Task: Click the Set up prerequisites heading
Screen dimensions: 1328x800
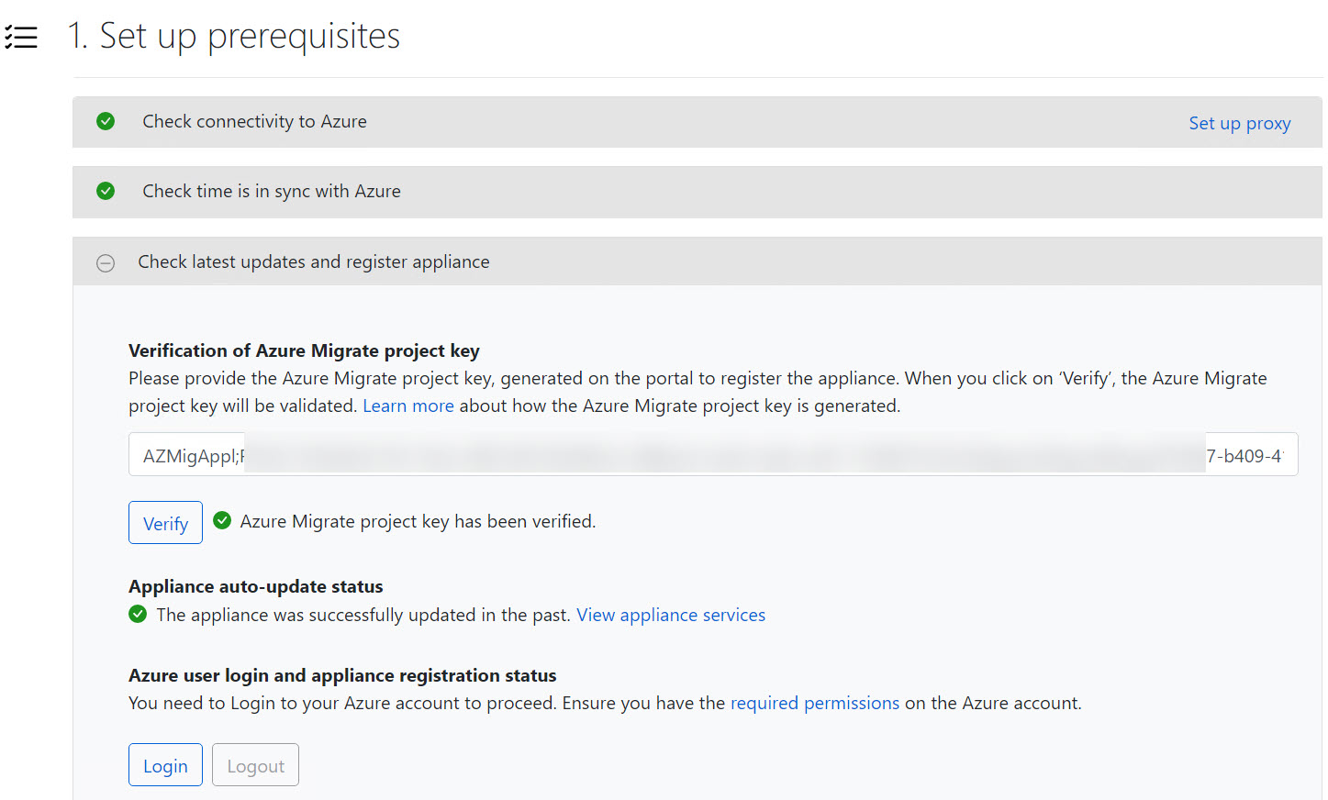Action: (x=232, y=36)
